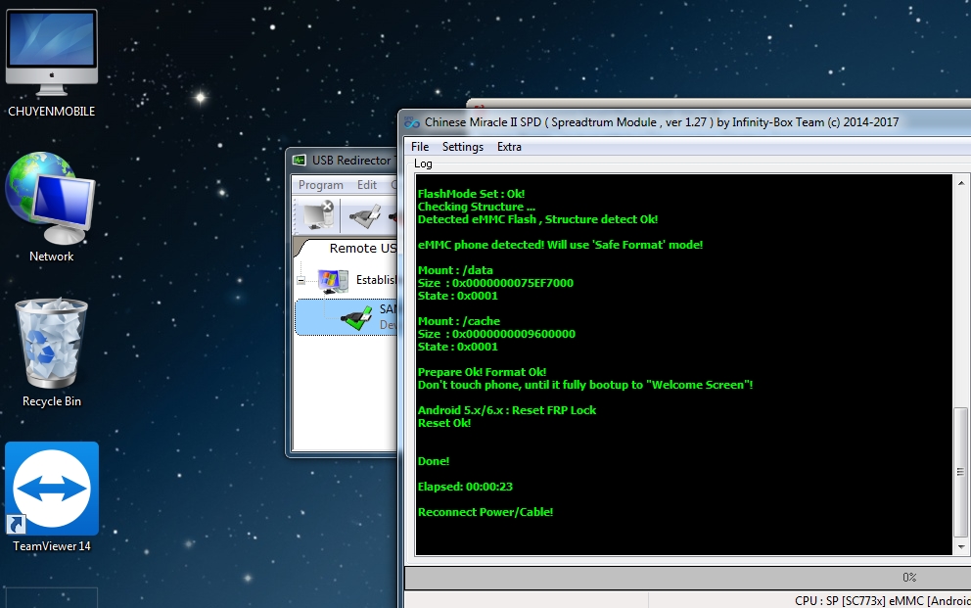The image size is (971, 608).
Task: Click the USB Redirector window title text
Action: pos(351,161)
